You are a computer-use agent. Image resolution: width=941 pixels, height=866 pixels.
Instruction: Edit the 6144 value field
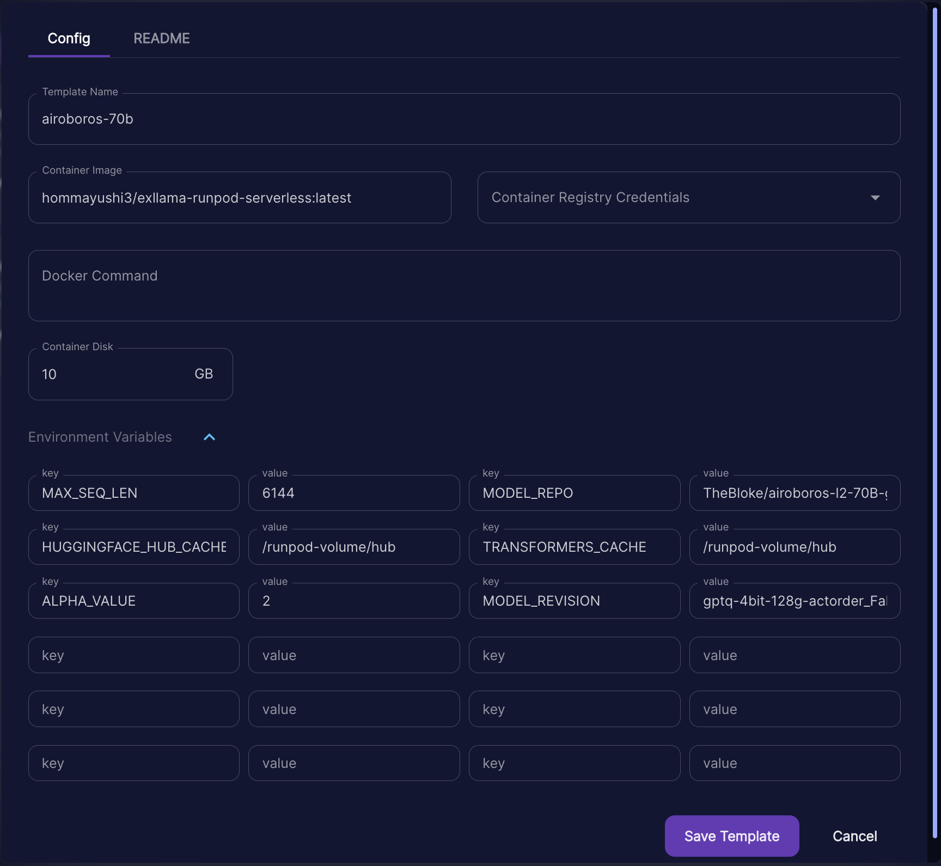point(354,493)
